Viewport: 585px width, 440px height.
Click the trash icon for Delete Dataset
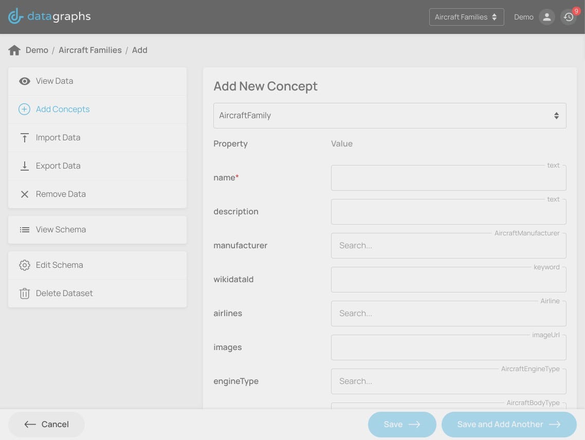[24, 294]
